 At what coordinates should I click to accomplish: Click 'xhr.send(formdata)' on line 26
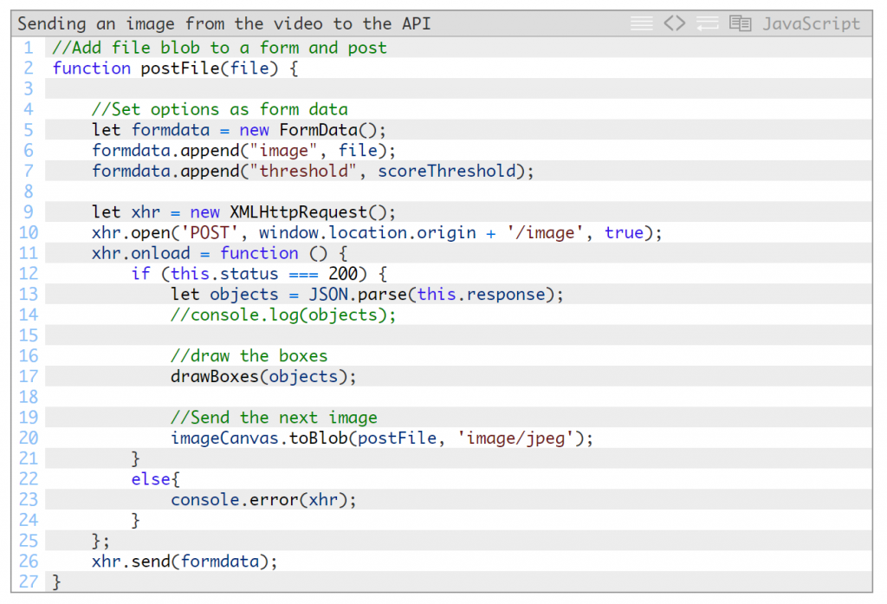pyautogui.click(x=185, y=561)
